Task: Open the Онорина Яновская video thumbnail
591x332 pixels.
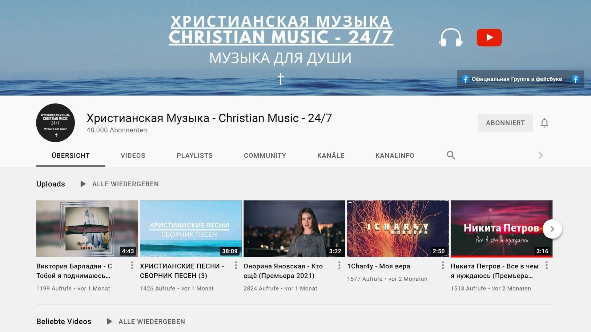Action: point(294,229)
